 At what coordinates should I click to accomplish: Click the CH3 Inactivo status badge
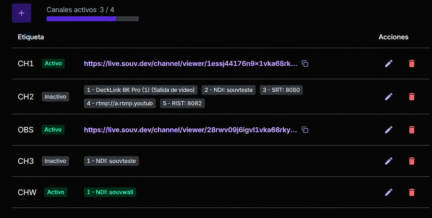click(55, 161)
